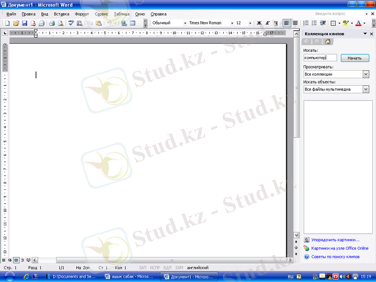
Task: Click the font color red A swatch
Action: click(x=358, y=23)
